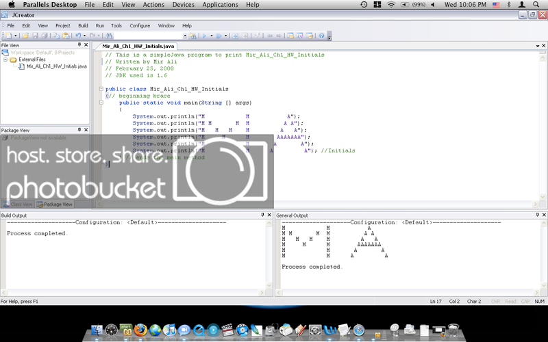
Task: Click the Find in Files icon
Action: [x=192, y=36]
